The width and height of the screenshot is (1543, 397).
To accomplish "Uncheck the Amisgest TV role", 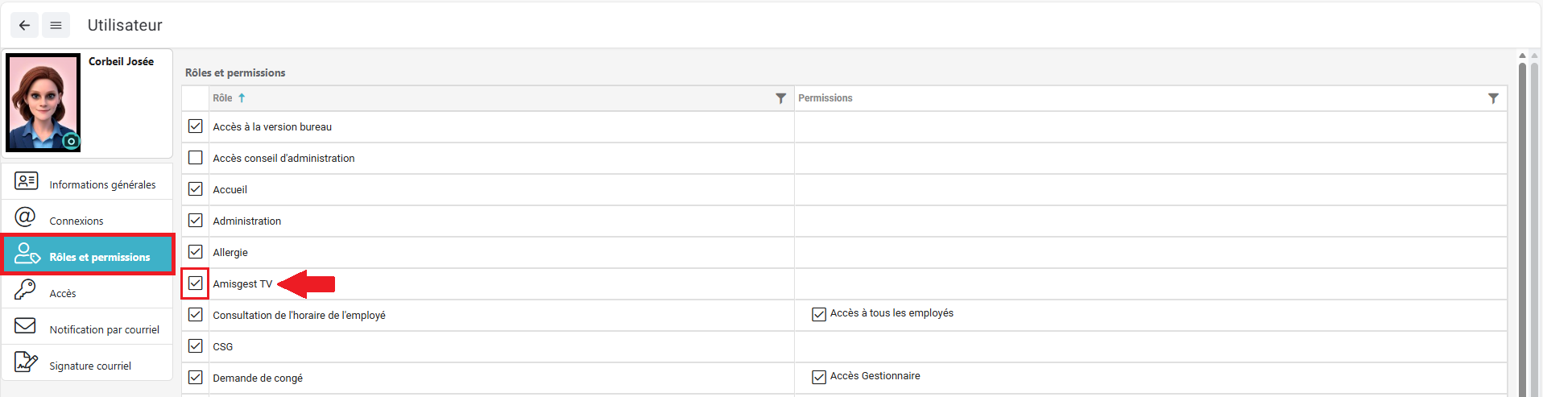I will 196,283.
